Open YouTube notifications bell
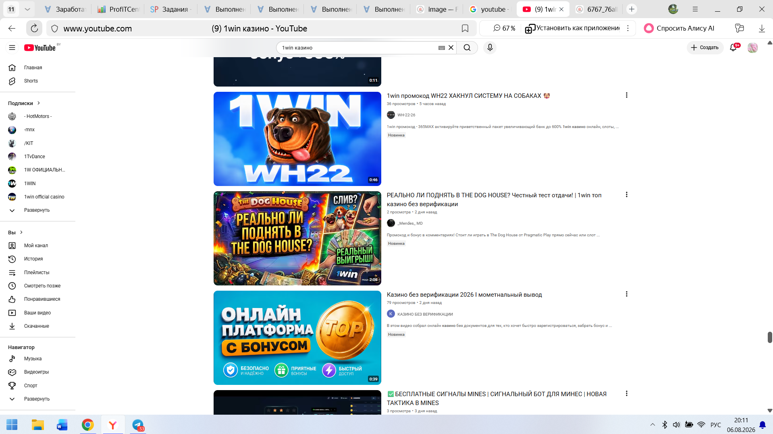The width and height of the screenshot is (773, 434). click(734, 48)
